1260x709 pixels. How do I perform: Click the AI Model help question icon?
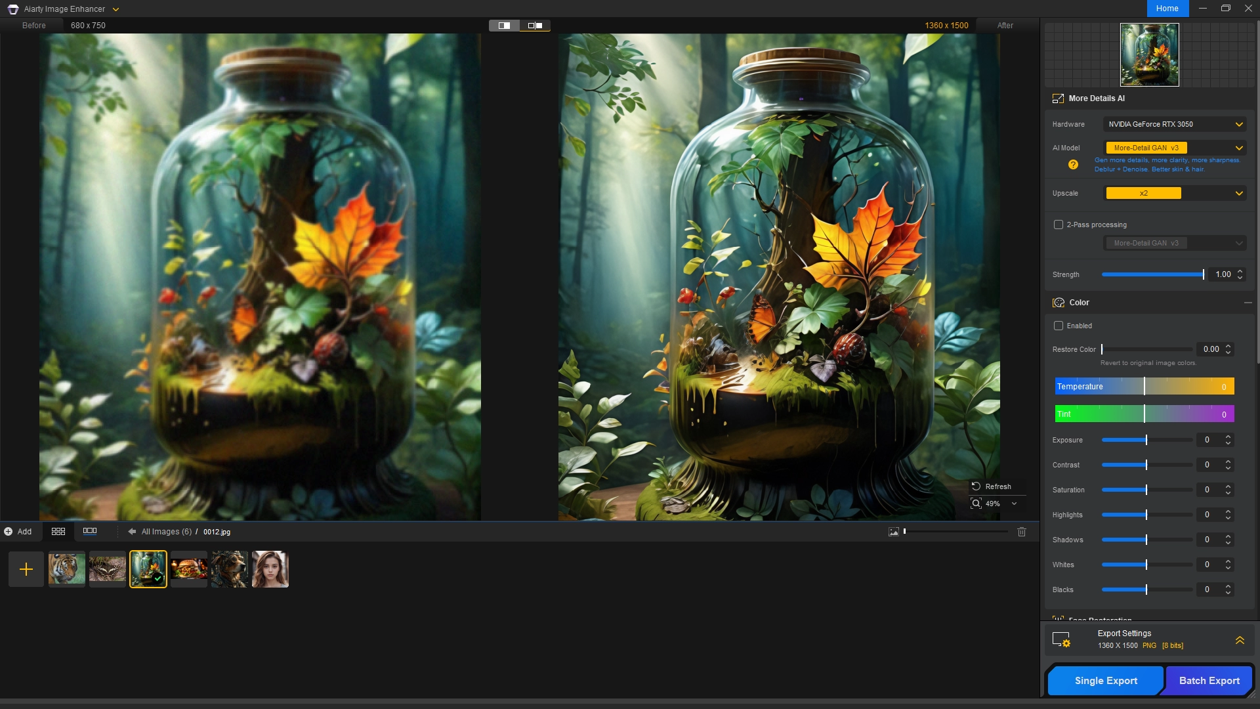click(1073, 165)
